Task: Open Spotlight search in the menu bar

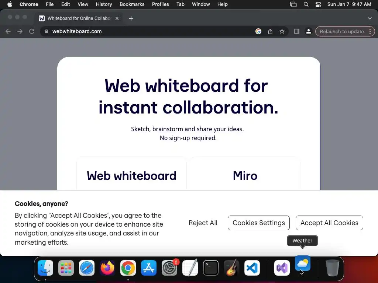Action: coord(306,4)
